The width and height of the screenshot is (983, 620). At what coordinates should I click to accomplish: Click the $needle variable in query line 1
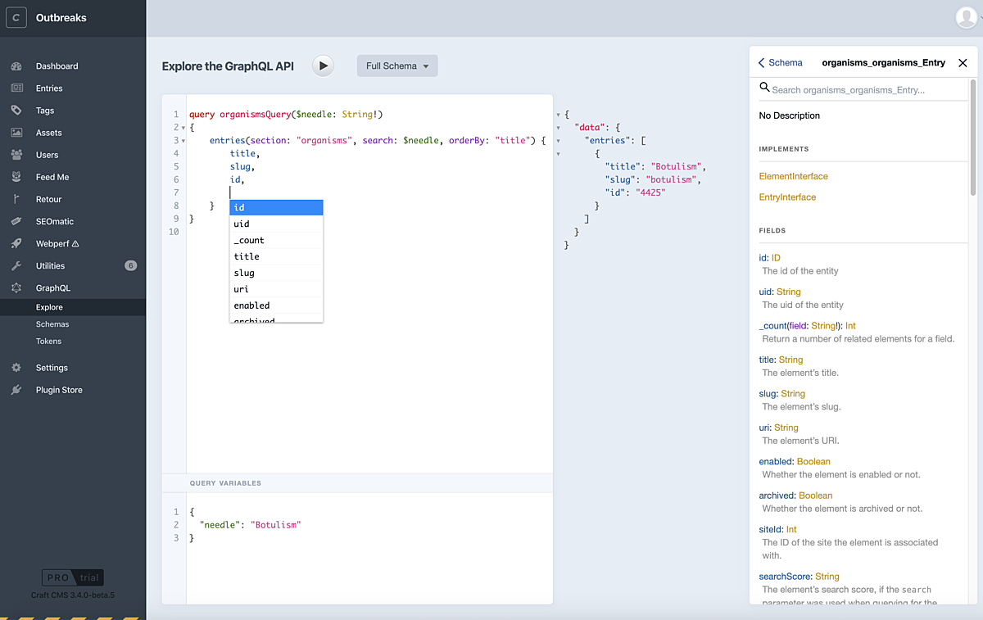314,115
